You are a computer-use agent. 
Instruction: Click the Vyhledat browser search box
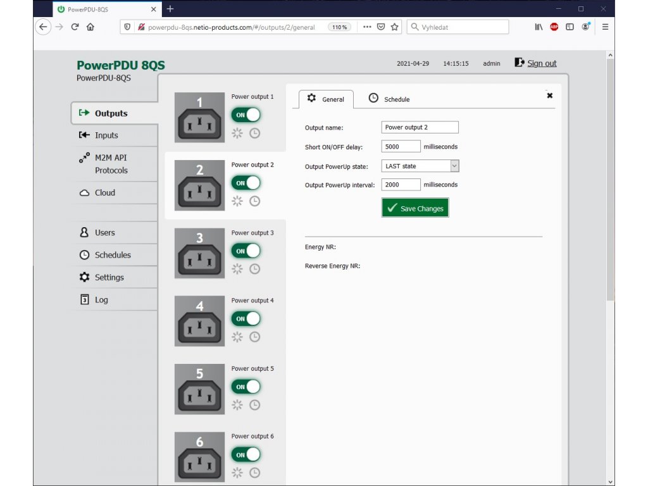(x=458, y=27)
